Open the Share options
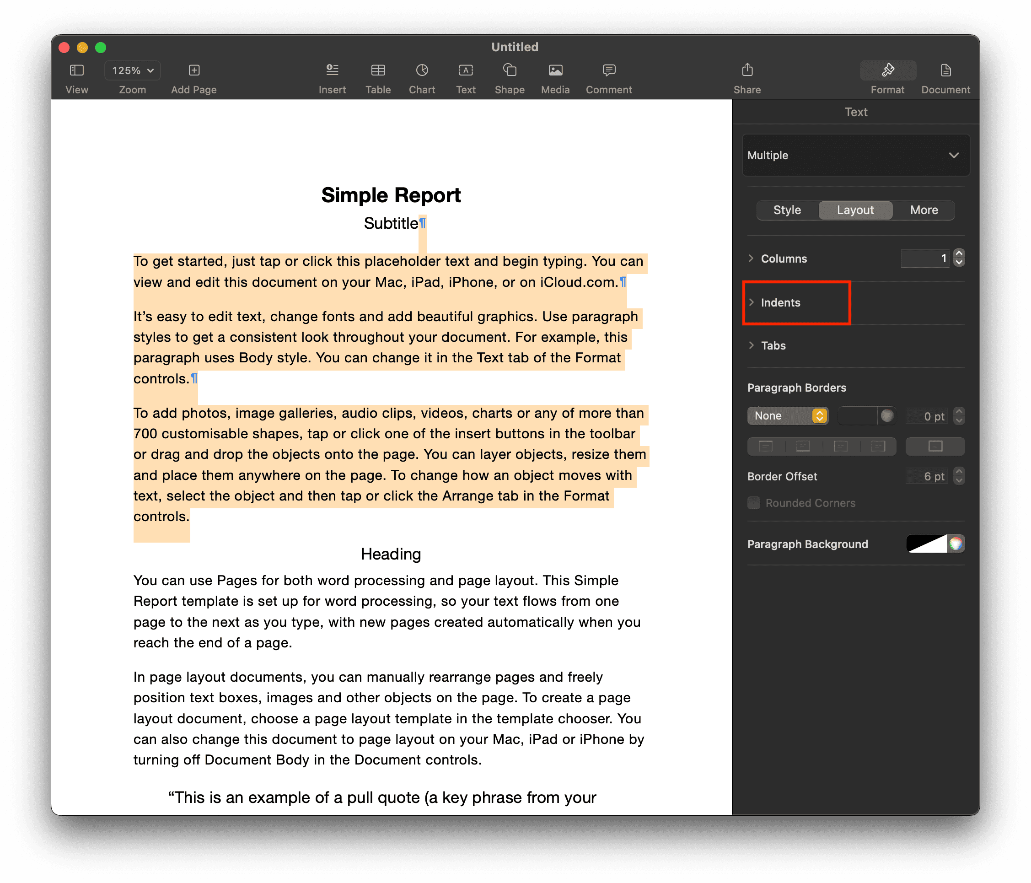This screenshot has width=1031, height=883. (747, 77)
